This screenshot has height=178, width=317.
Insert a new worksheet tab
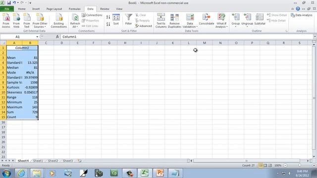79,161
